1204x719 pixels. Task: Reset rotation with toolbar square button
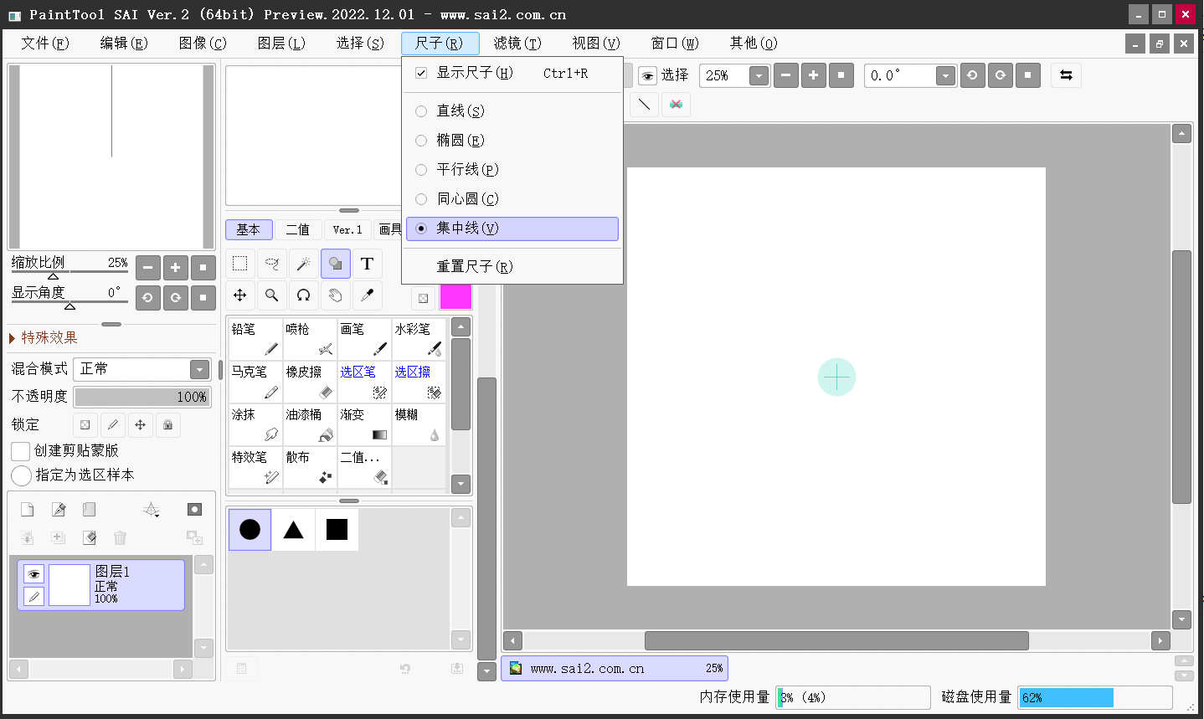pyautogui.click(x=1028, y=75)
